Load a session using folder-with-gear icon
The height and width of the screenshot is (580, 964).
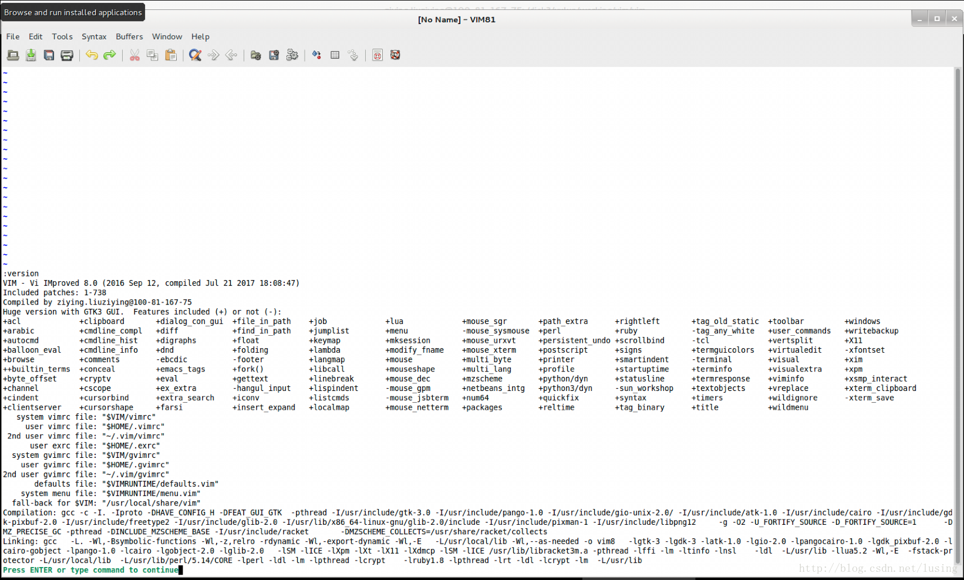tap(256, 55)
